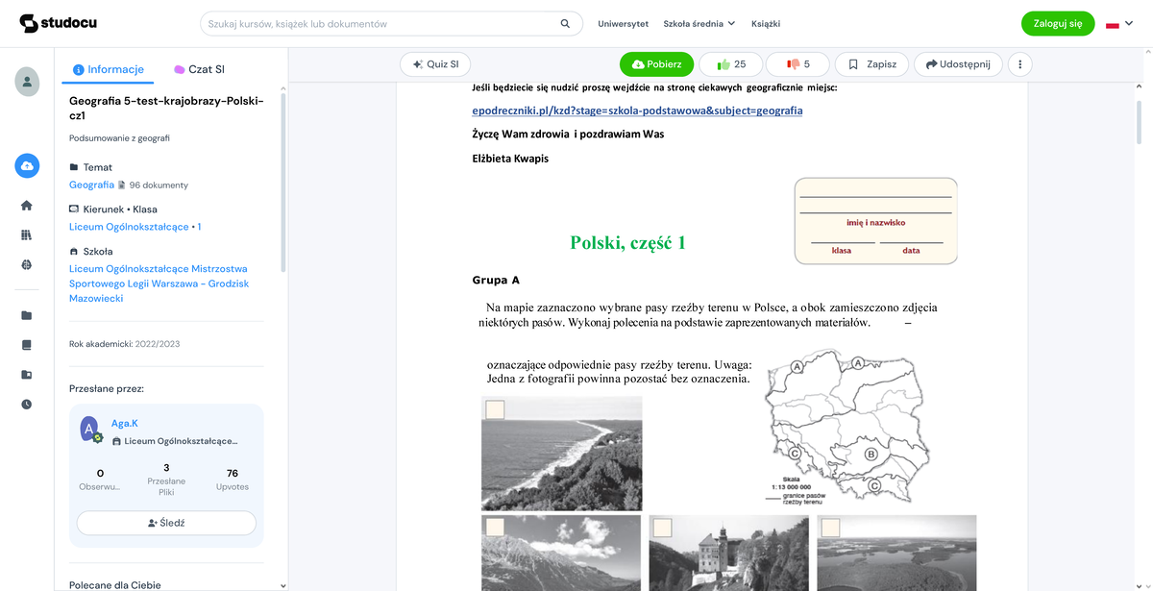Open the folder icon in the sidebar
Viewport: 1153px width, 591px height.
coord(27,315)
